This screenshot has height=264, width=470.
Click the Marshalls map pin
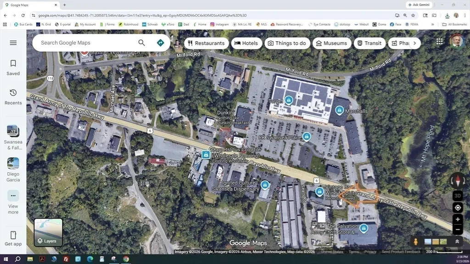[339, 110]
